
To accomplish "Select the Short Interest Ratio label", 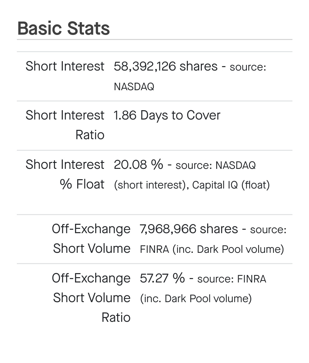I will tap(65, 125).
